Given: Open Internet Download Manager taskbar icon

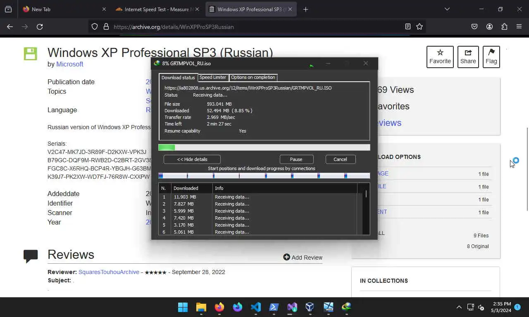Looking at the screenshot, I should pos(346,307).
